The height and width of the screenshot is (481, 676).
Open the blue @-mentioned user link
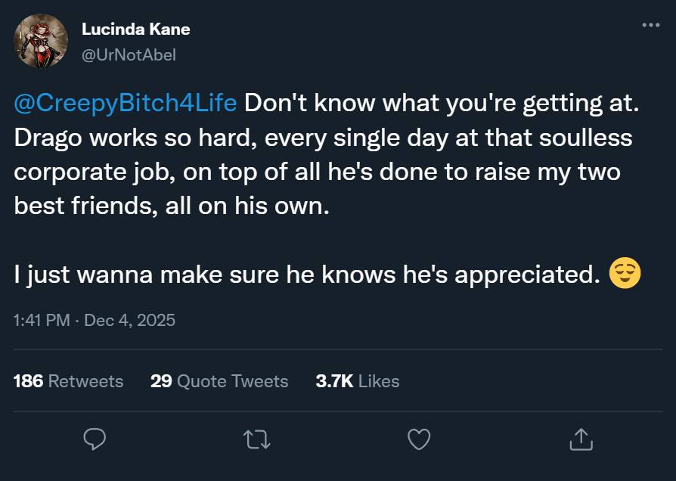click(x=126, y=104)
